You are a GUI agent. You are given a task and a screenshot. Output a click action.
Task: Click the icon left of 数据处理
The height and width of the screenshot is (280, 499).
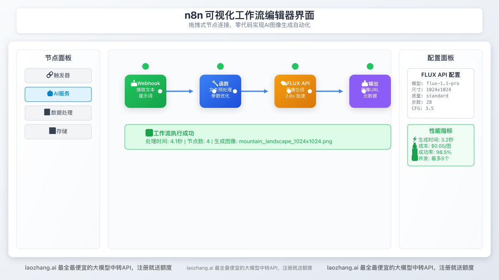(47, 112)
